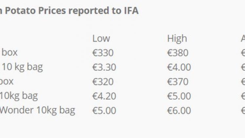This screenshot has width=245, height=138.
Task: Select the first box row label
Action: pyautogui.click(x=9, y=52)
